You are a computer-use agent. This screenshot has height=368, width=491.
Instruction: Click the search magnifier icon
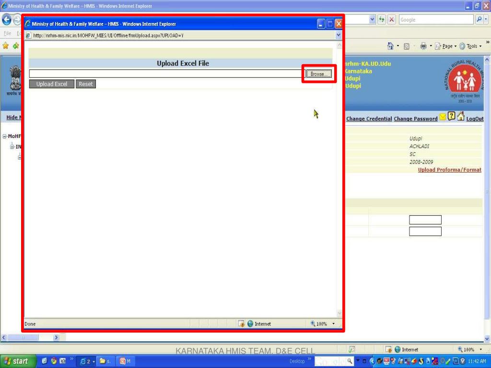[x=479, y=19]
